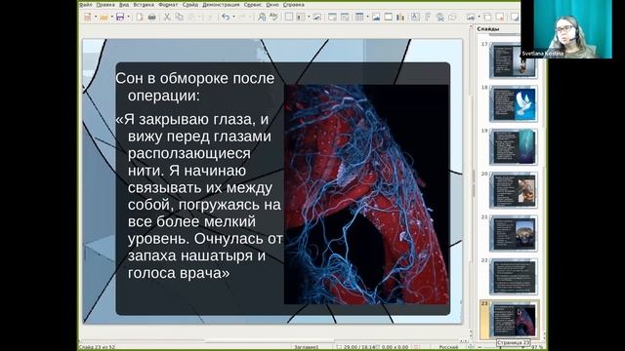The image size is (625, 351).
Task: Select slide 23 thumbnail in slide panel
Action: [x=513, y=320]
